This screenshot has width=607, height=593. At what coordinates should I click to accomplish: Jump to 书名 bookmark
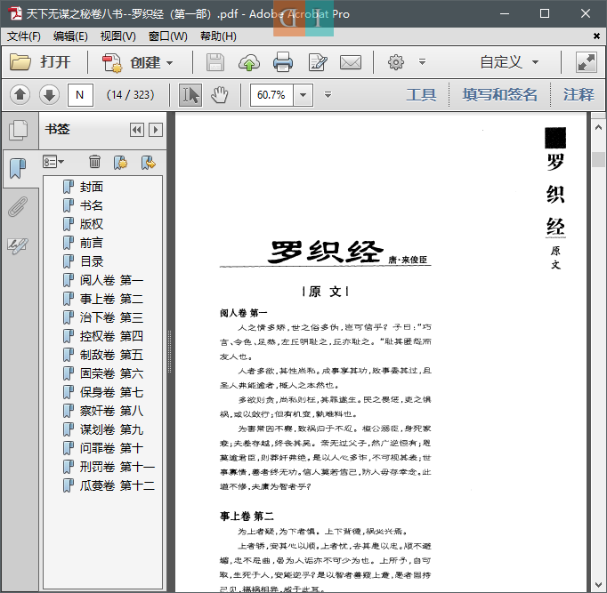[92, 205]
